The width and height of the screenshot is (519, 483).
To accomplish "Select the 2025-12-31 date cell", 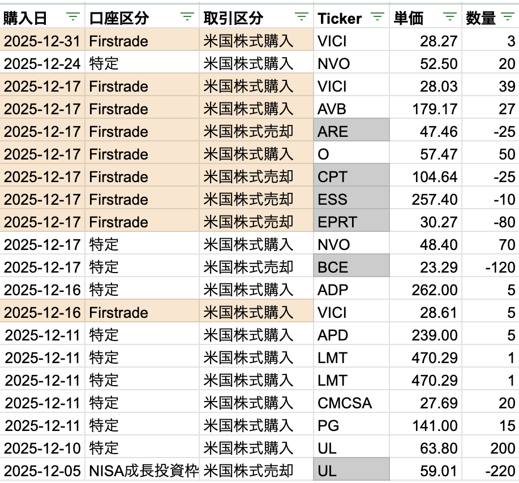I will [43, 41].
